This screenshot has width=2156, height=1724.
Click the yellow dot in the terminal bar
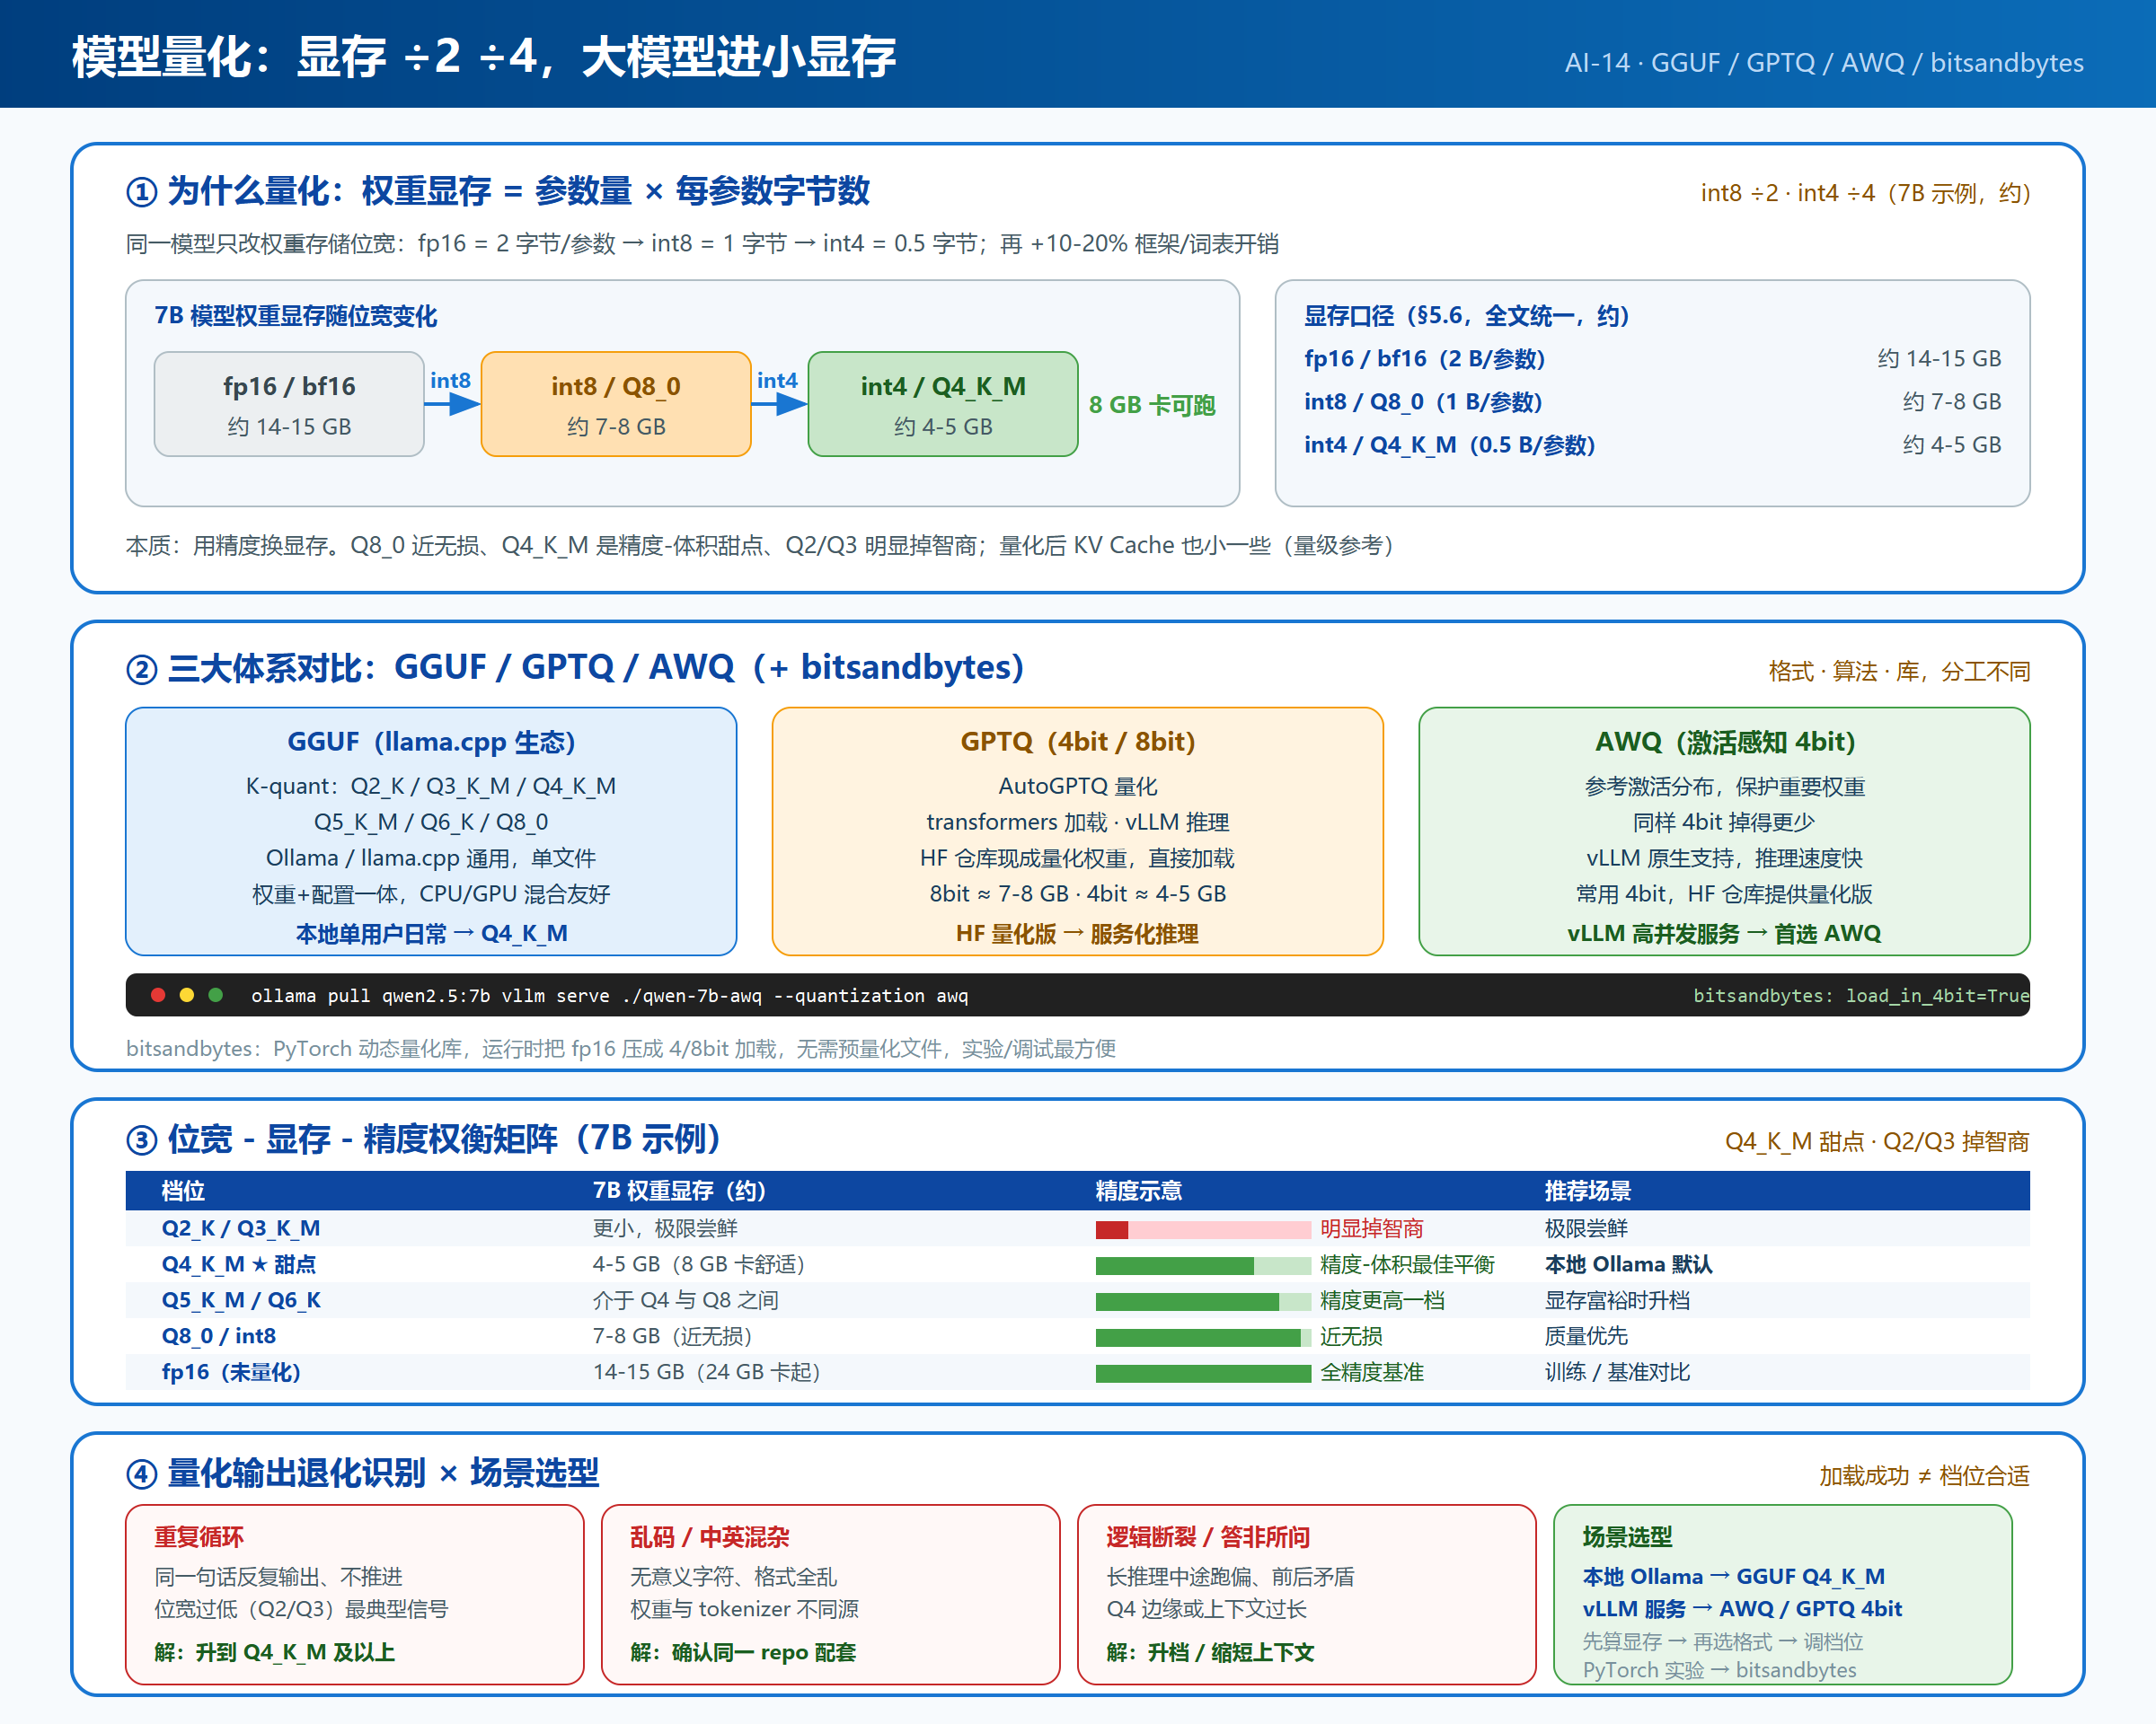186,994
